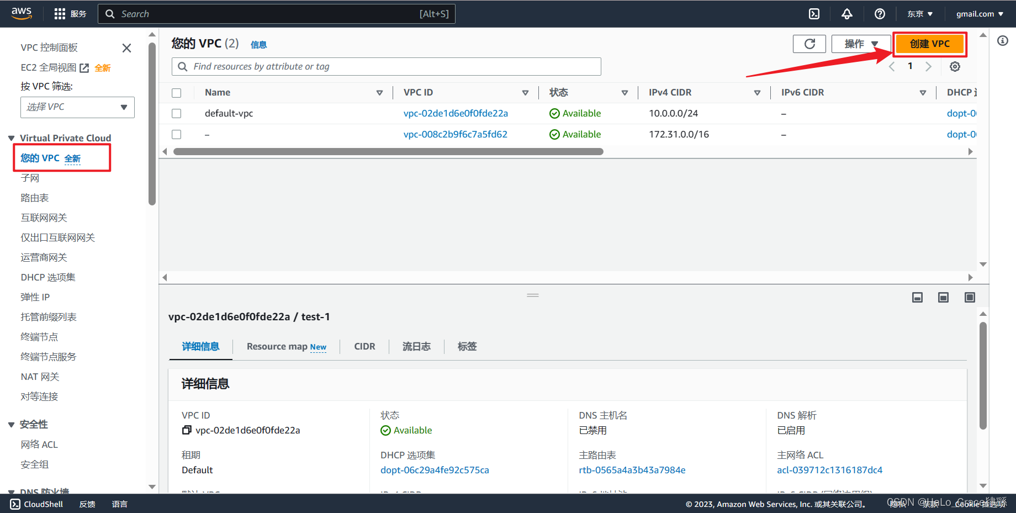Click the EC2 global view external link icon

coord(84,68)
